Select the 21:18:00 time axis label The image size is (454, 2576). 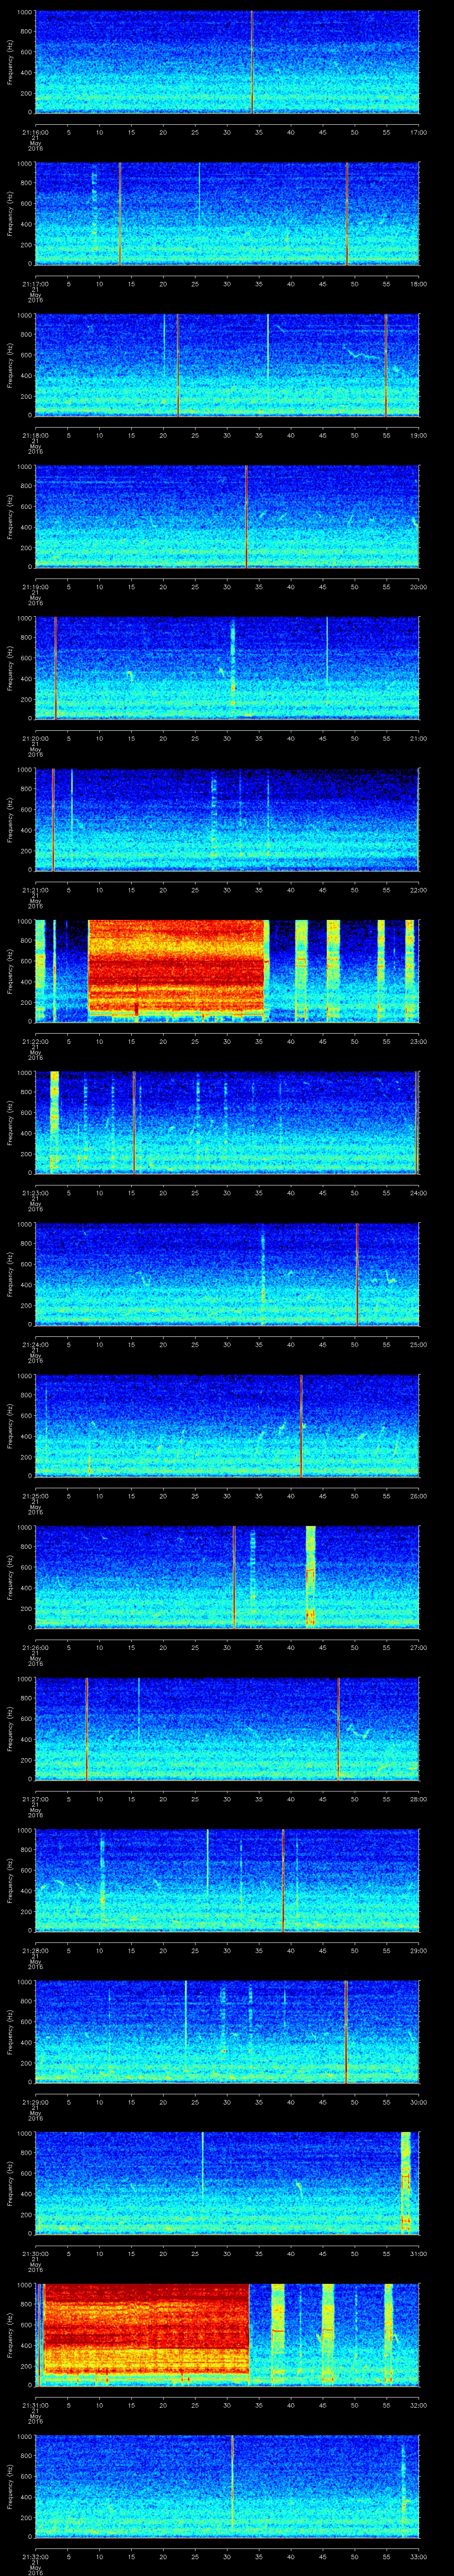click(x=35, y=435)
